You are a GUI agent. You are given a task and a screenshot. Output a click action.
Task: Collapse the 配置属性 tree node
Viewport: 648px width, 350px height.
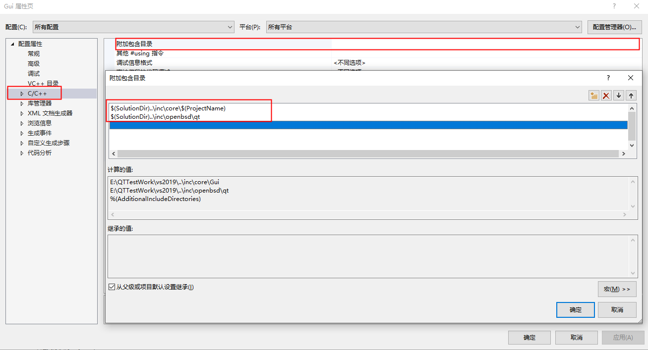click(12, 44)
